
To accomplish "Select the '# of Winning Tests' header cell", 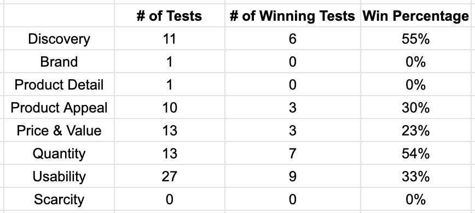I will pyautogui.click(x=293, y=16).
